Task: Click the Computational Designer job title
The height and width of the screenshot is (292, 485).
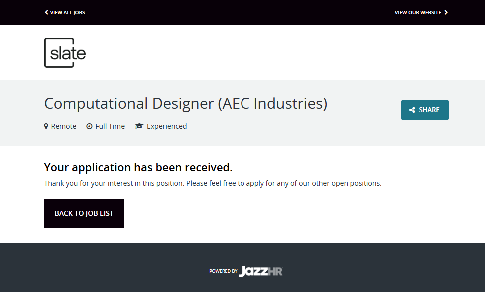Action: click(186, 103)
